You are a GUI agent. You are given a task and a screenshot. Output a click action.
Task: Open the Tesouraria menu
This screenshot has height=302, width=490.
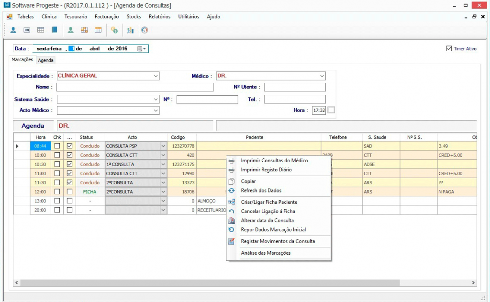click(x=76, y=17)
